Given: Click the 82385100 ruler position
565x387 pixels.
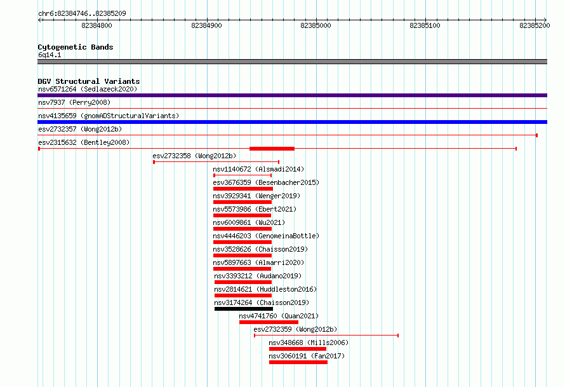Looking at the screenshot, I should (x=425, y=25).
